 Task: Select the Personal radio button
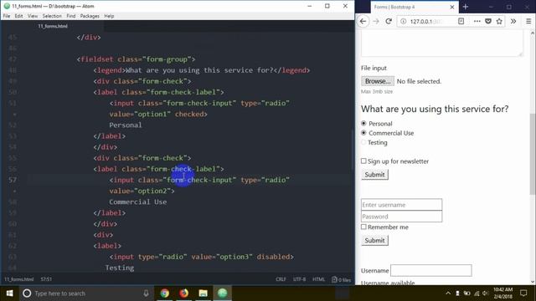[363, 123]
